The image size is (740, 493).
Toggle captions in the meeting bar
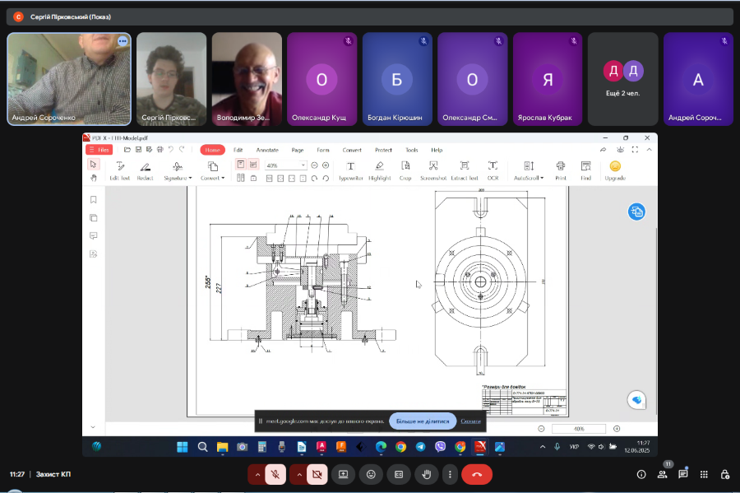[x=399, y=474]
